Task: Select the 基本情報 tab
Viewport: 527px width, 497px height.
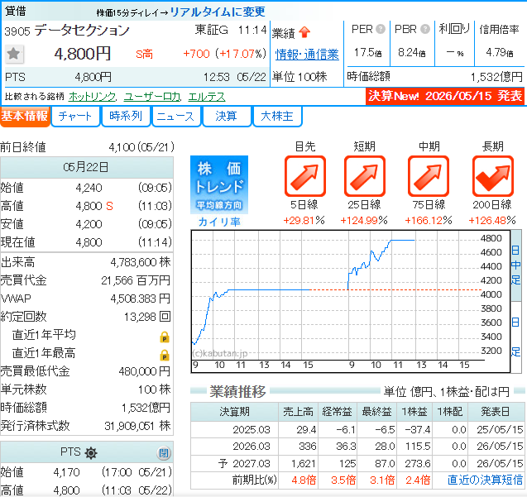Action: [25, 117]
